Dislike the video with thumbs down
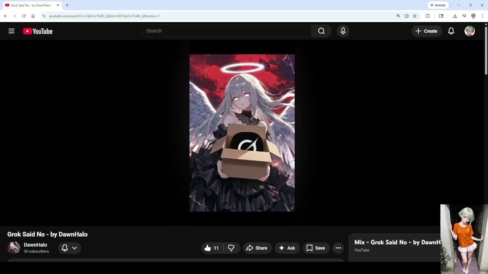The width and height of the screenshot is (488, 274). tap(231, 248)
